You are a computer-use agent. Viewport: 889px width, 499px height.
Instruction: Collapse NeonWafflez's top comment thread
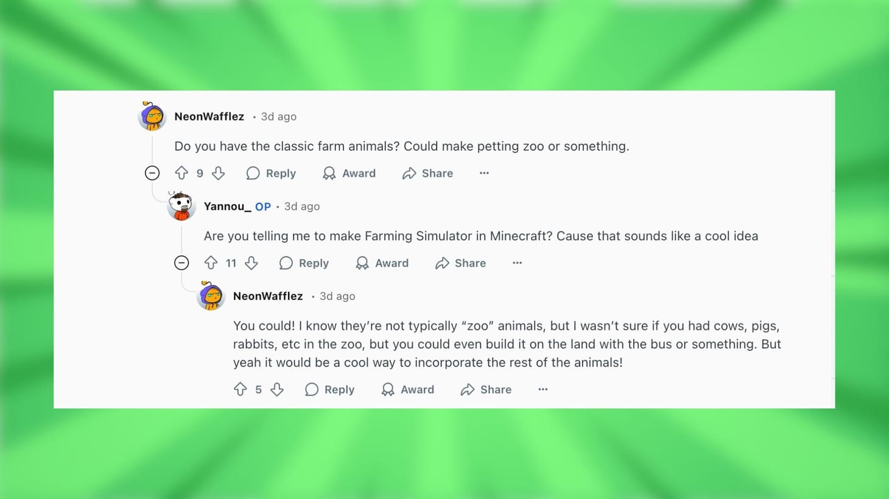pos(152,173)
